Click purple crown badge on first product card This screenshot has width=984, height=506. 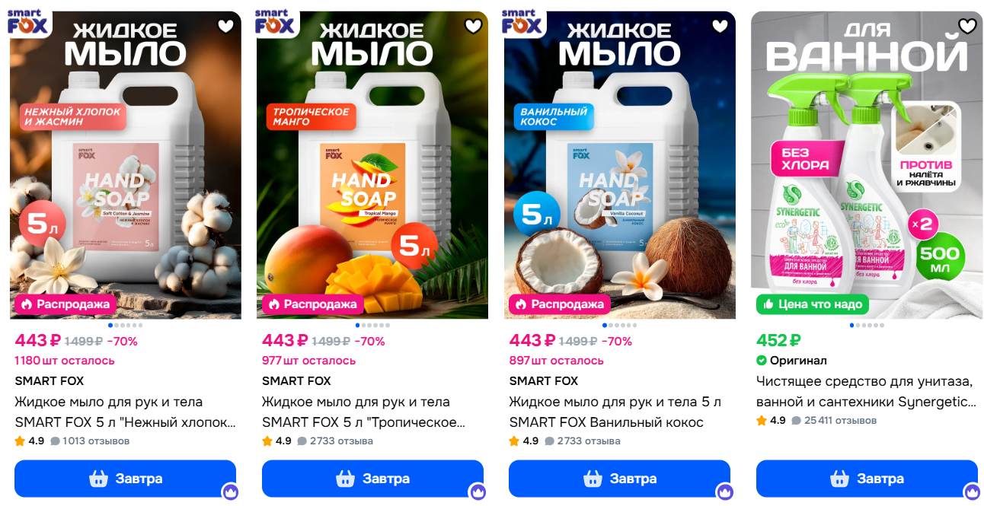[231, 492]
